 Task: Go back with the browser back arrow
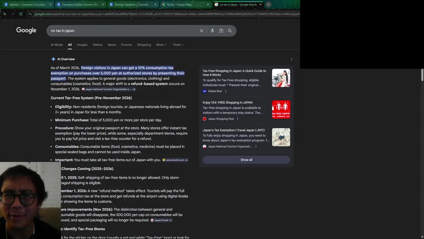click(x=5, y=14)
